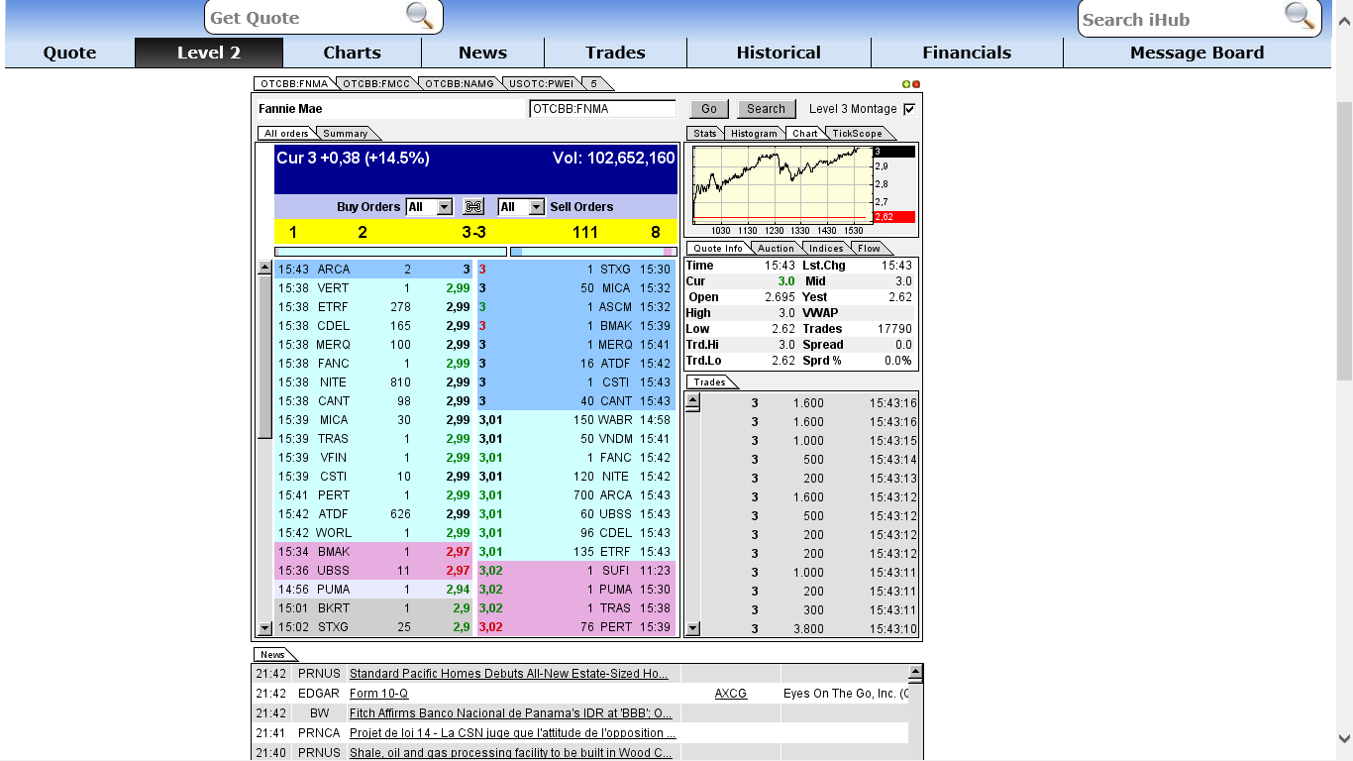Open the Indices tab
This screenshot has height=761, width=1353.
(x=826, y=249)
